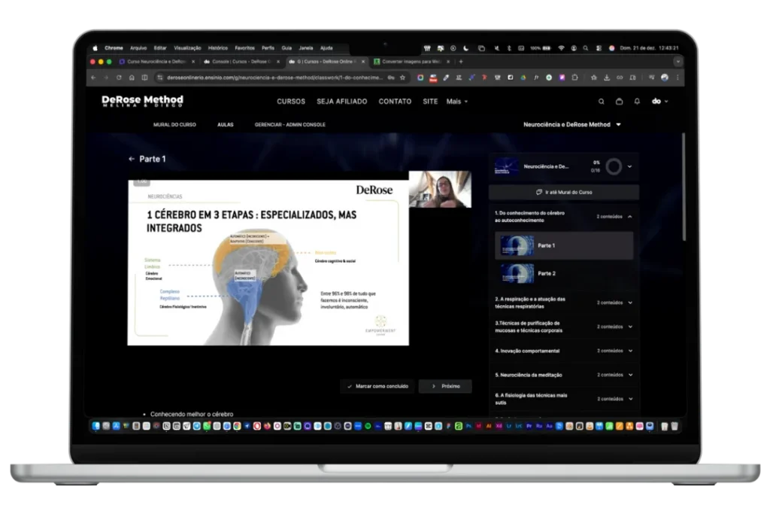
Task: Open the Chrome downloads icon
Action: coord(607,78)
